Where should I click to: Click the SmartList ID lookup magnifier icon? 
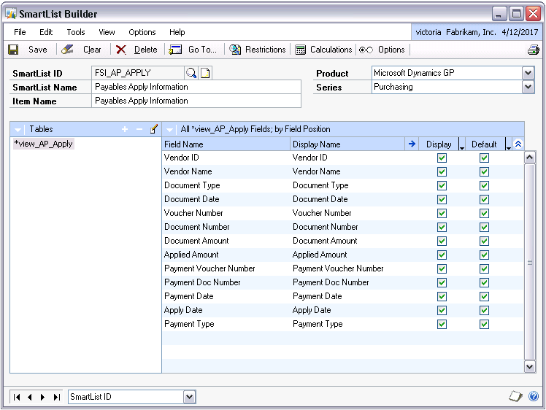coord(191,73)
